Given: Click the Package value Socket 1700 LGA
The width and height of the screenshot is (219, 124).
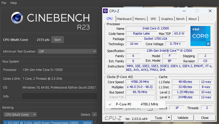Looking at the screenshot, I should coord(156,39).
